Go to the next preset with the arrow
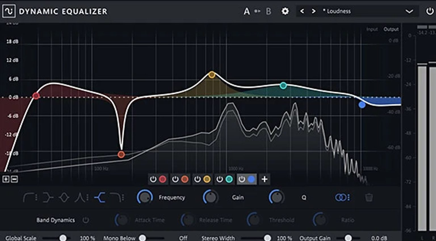Image resolution: width=436 pixels, height=241 pixels. (x=314, y=11)
